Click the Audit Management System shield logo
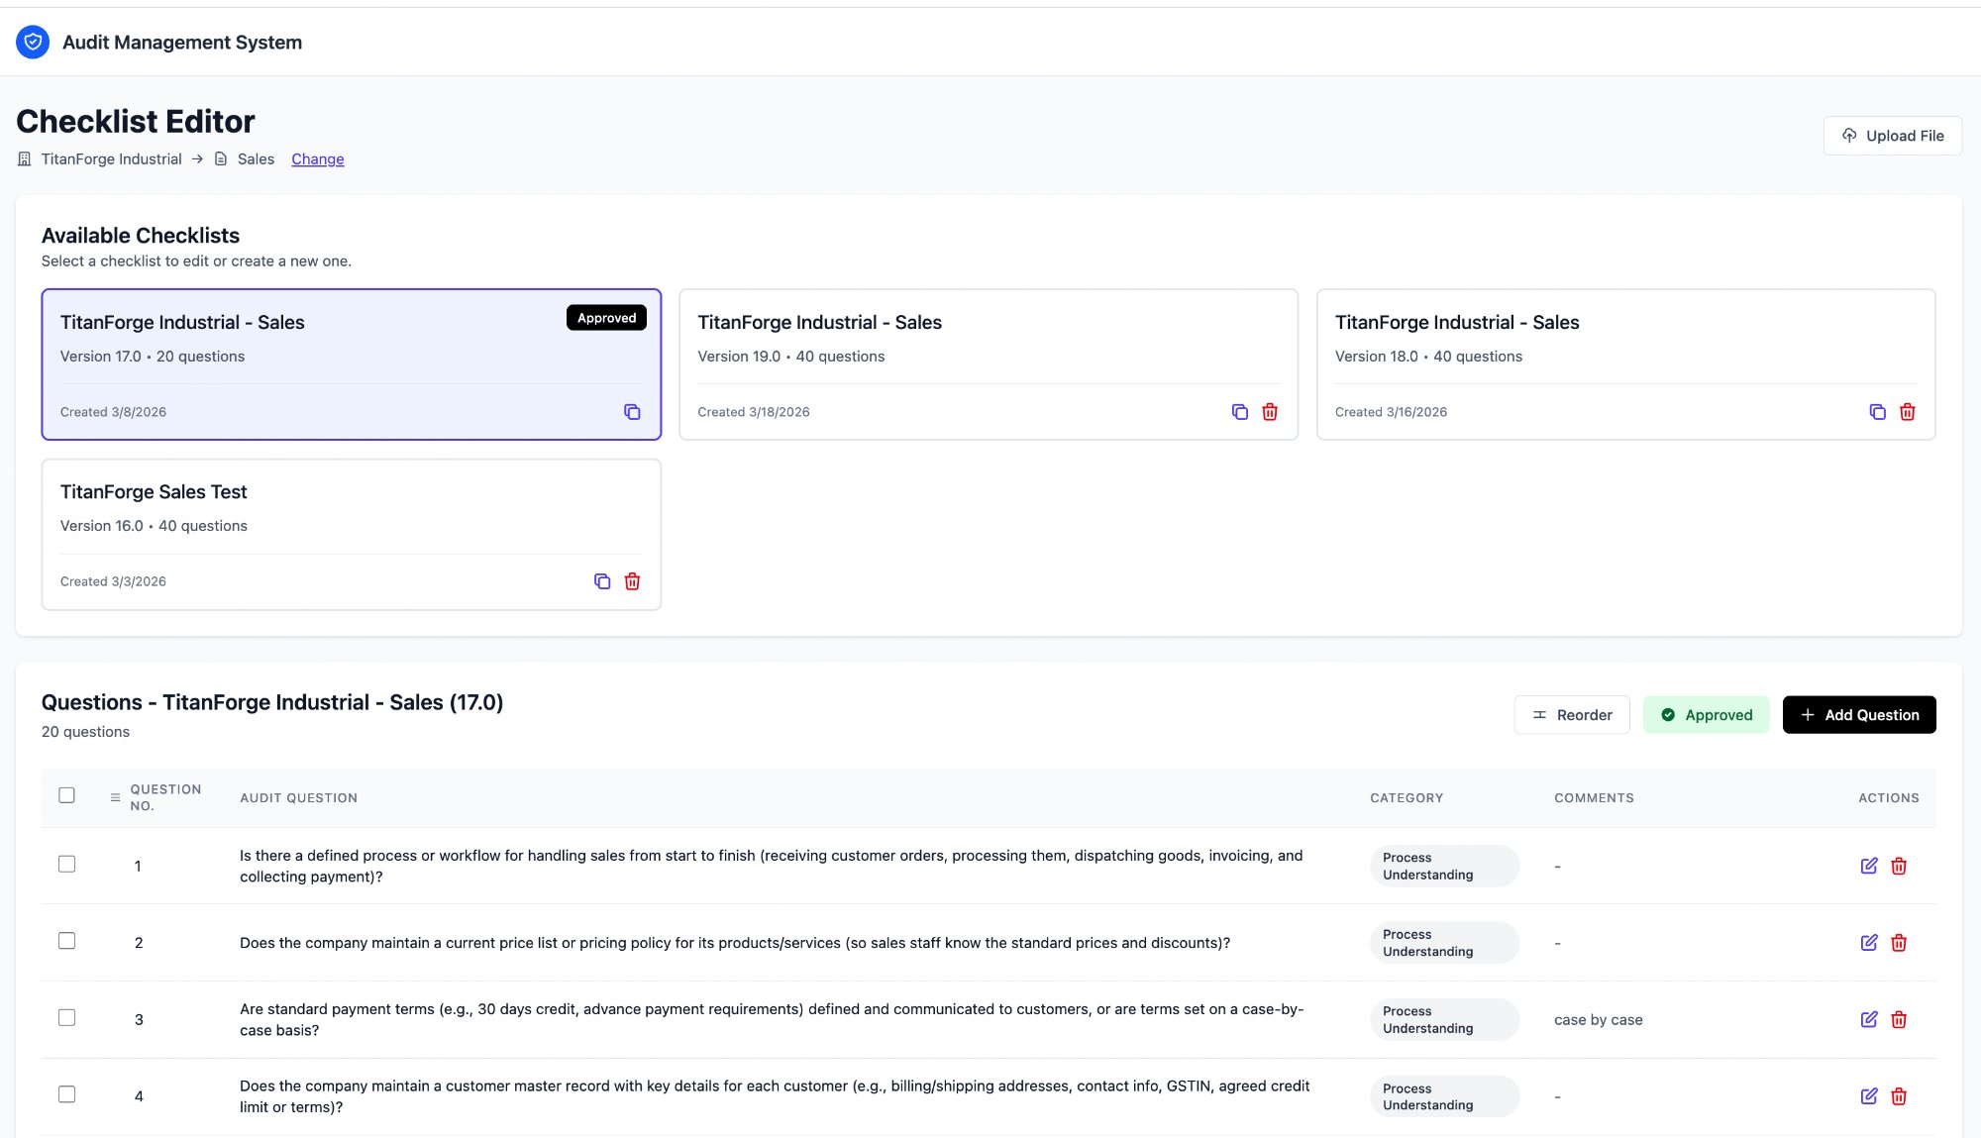Viewport: 1981px width, 1138px height. point(33,42)
